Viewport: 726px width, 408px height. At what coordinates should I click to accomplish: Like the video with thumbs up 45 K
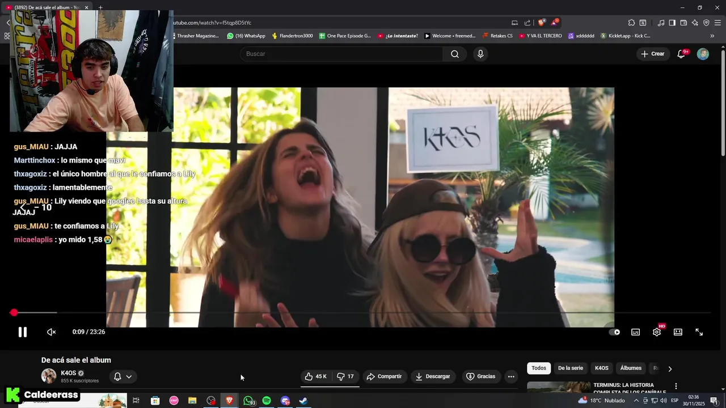pos(315,376)
